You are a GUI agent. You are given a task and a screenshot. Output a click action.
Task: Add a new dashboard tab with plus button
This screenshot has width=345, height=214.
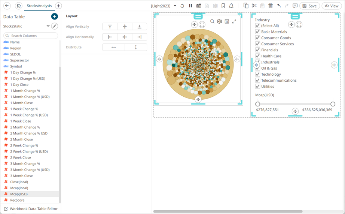[x=58, y=6]
